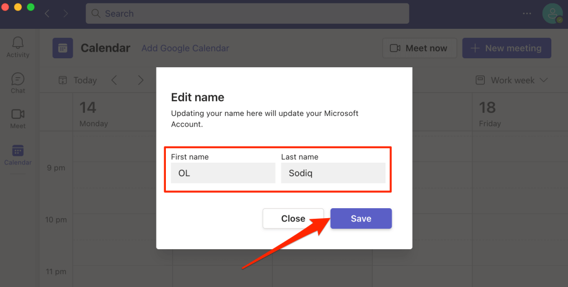Screen dimensions: 568x287
Task: Expand the Work week dropdown
Action: (x=511, y=80)
